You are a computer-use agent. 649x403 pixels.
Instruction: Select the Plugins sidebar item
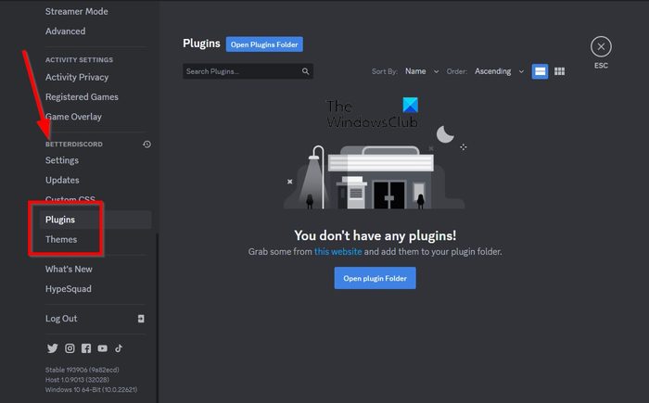(x=95, y=220)
